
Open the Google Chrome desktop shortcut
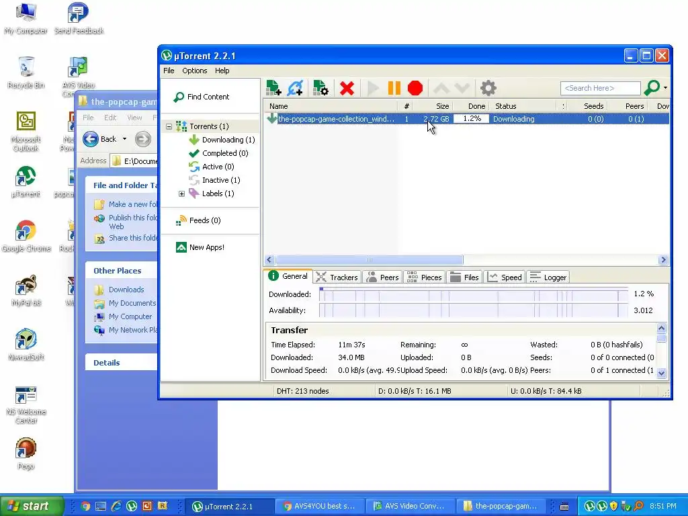(x=26, y=236)
